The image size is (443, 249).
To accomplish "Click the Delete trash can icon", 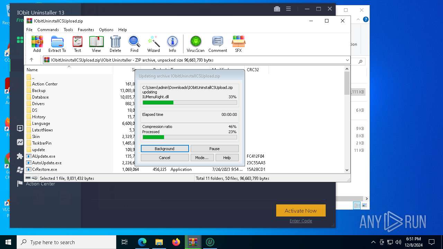I will pyautogui.click(x=115, y=44).
